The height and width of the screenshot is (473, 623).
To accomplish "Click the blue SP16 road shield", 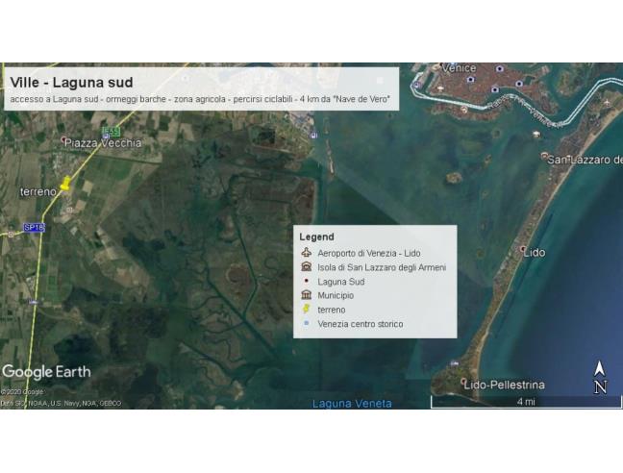I will (x=35, y=228).
